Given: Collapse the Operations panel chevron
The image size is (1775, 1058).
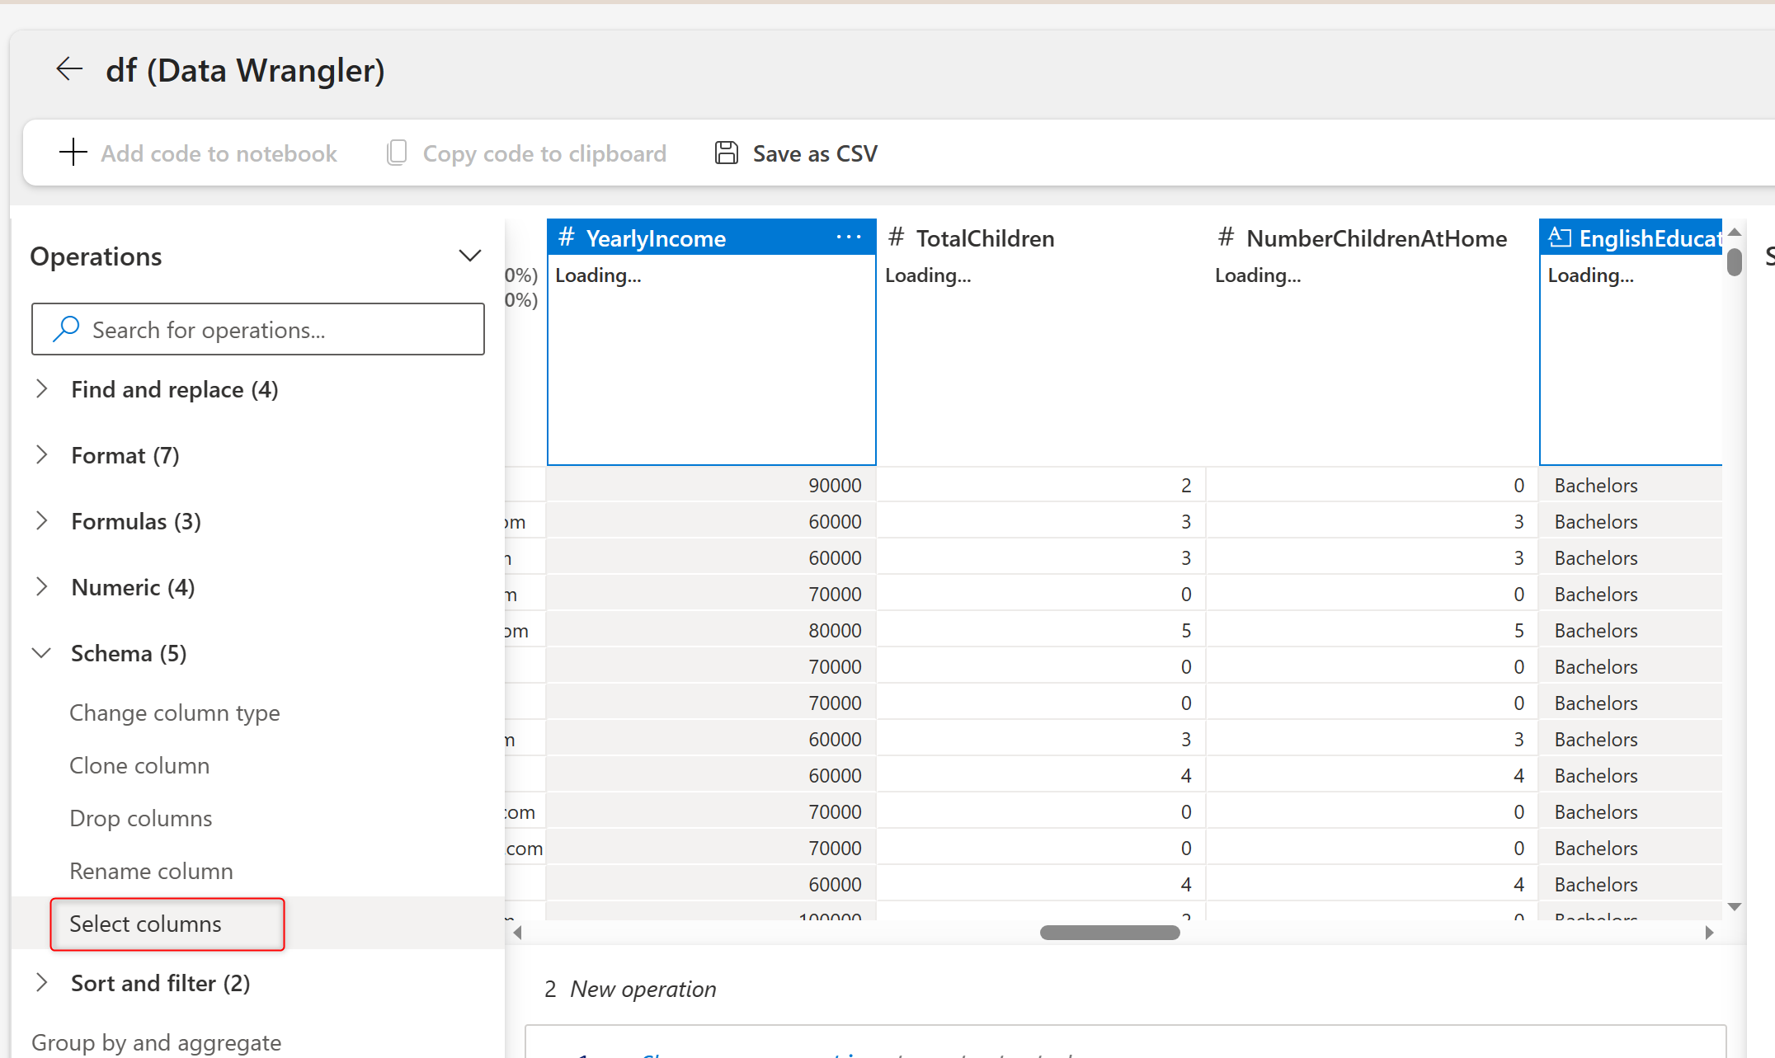Looking at the screenshot, I should (469, 256).
